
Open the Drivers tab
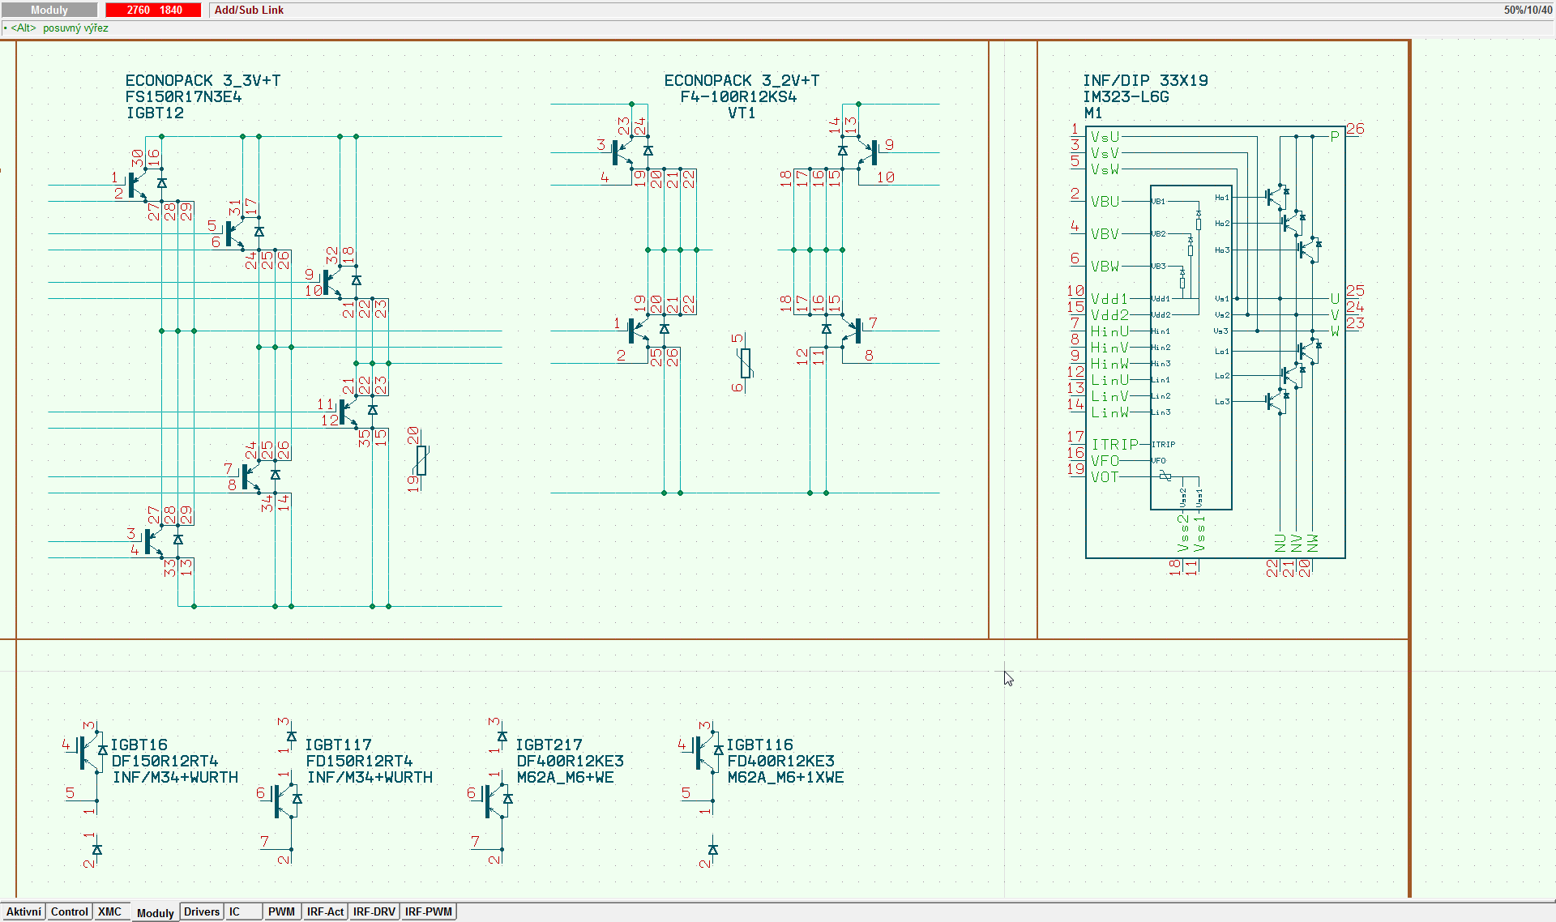point(202,911)
